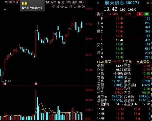Select the scissors cut tool icon
The height and width of the screenshot is (121, 152).
(58, 7)
